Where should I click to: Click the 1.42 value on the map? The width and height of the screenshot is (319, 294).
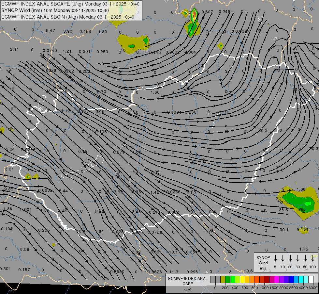[155, 192]
